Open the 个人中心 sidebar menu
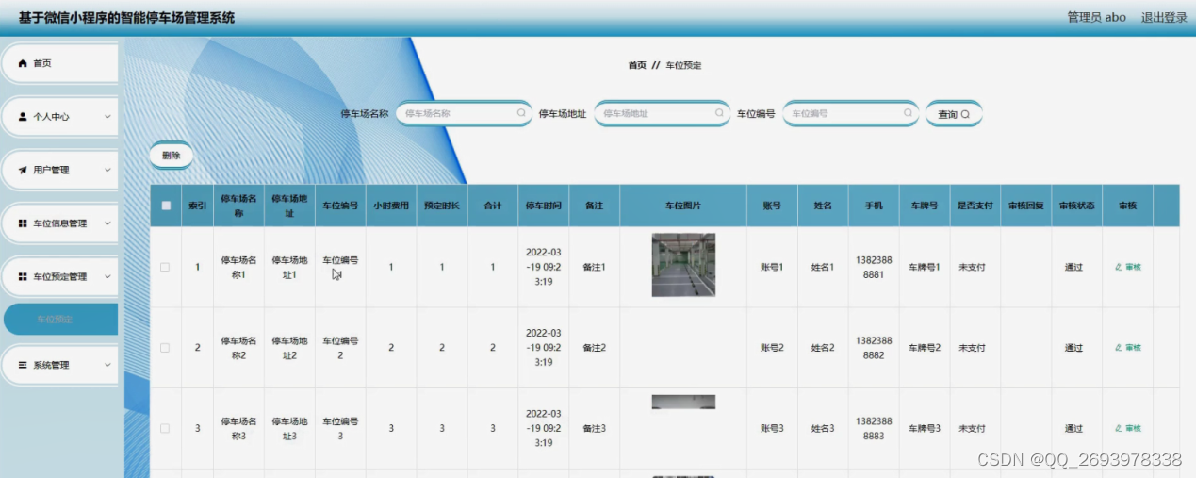This screenshot has width=1196, height=478. point(59,117)
